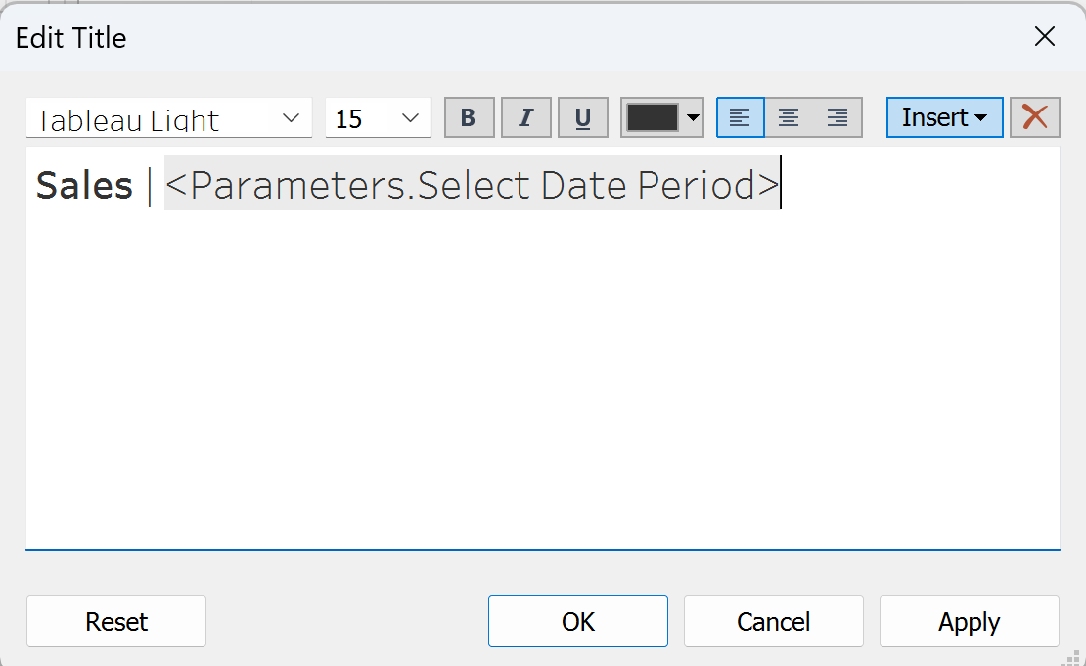The height and width of the screenshot is (666, 1086).
Task: Click the word Sales in the title
Action: pyautogui.click(x=84, y=185)
